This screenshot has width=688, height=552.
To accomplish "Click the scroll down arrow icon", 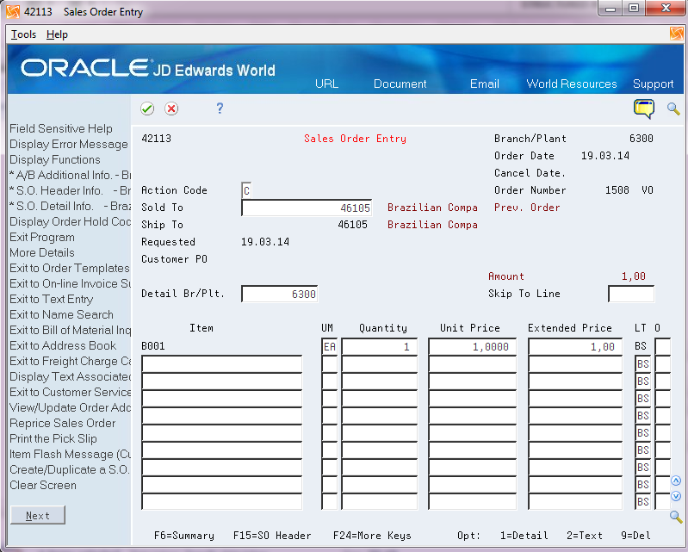I will (676, 496).
